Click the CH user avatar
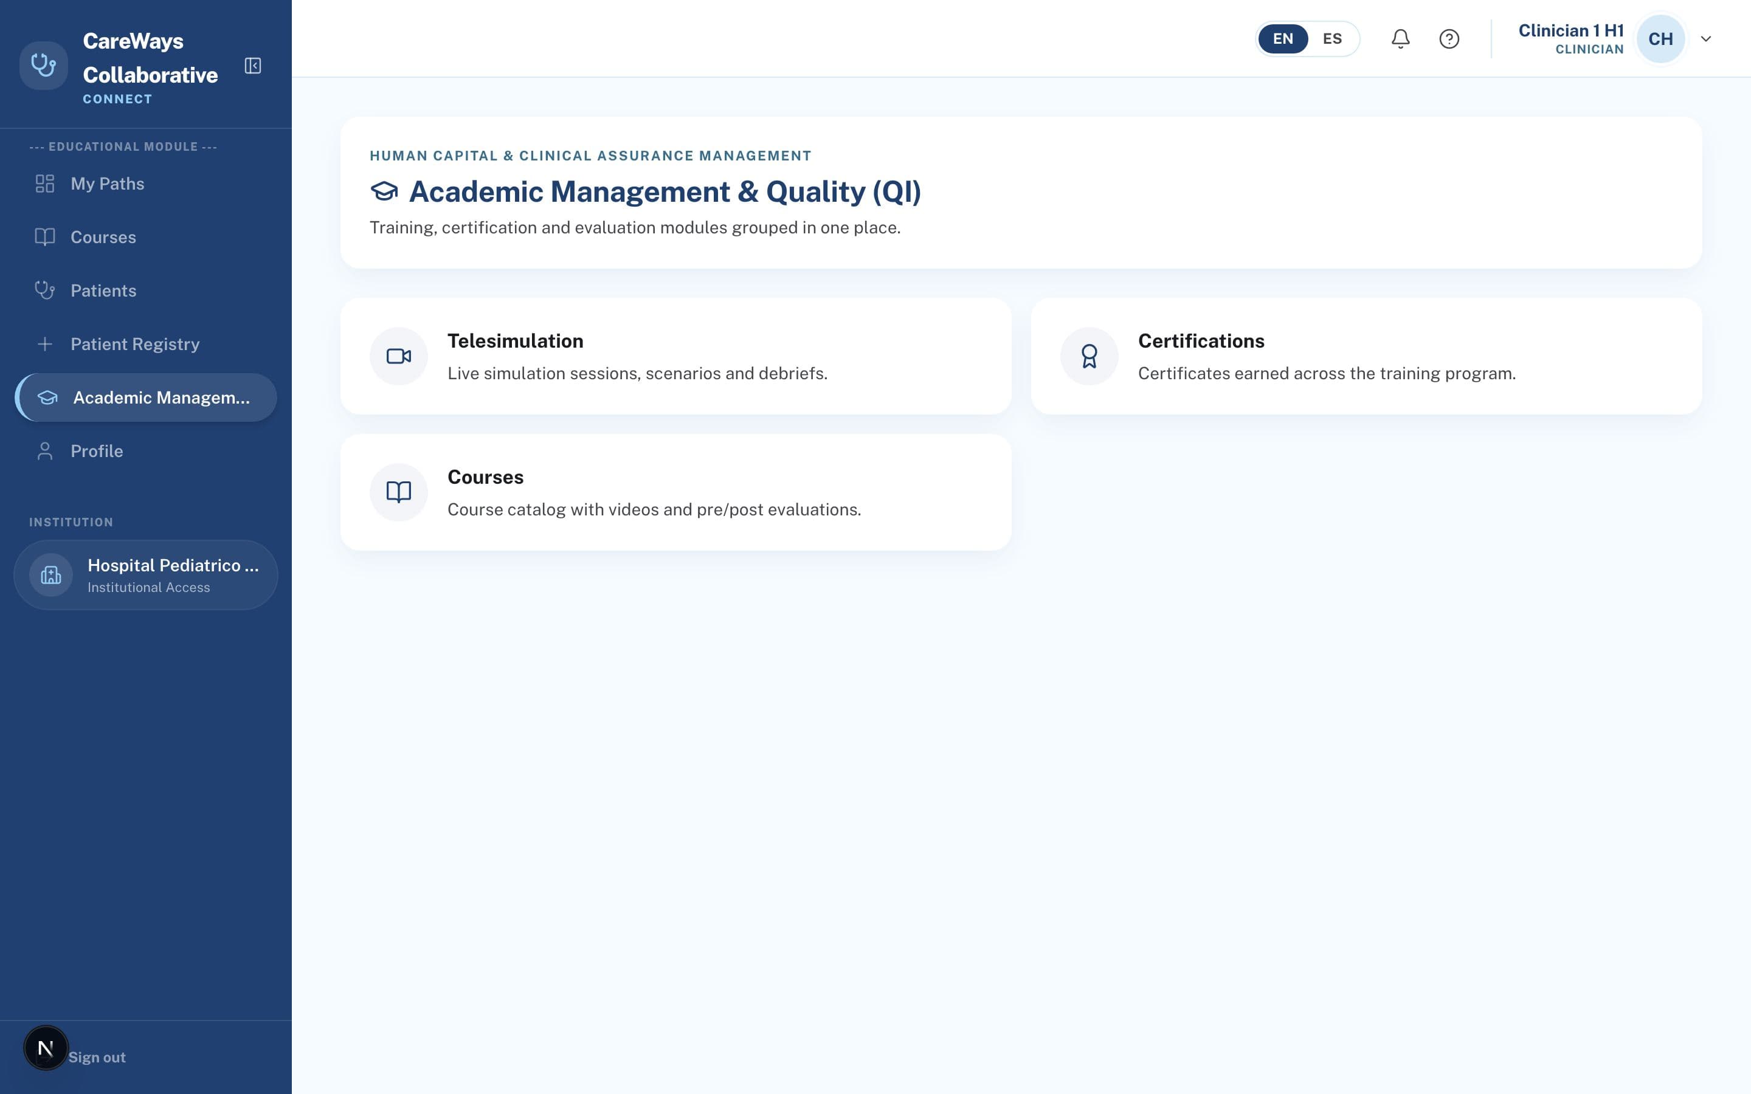Image resolution: width=1751 pixels, height=1094 pixels. [1660, 39]
